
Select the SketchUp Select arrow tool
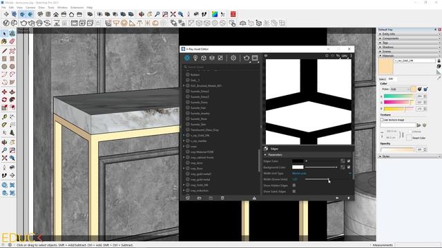4,34
